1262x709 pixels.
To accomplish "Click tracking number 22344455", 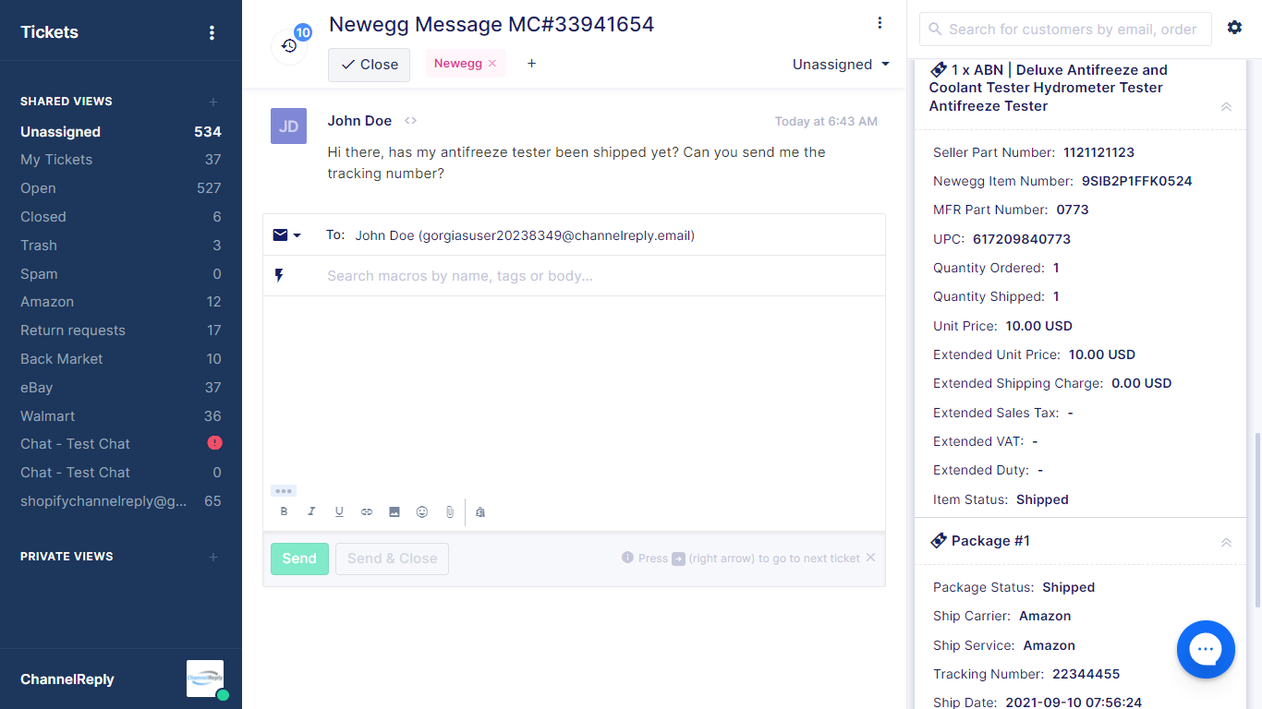I will [x=1086, y=674].
